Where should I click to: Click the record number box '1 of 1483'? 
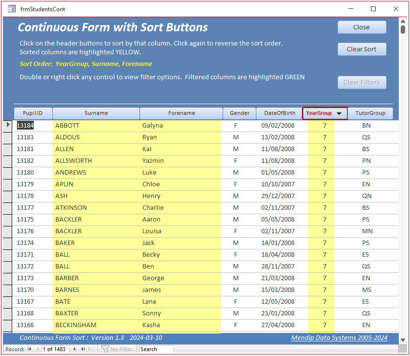pyautogui.click(x=55, y=349)
